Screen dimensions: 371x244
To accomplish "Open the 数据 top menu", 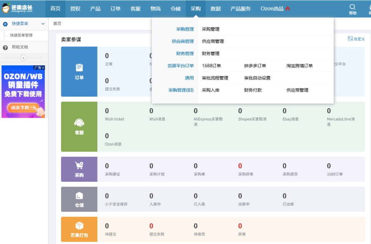I will [x=216, y=9].
